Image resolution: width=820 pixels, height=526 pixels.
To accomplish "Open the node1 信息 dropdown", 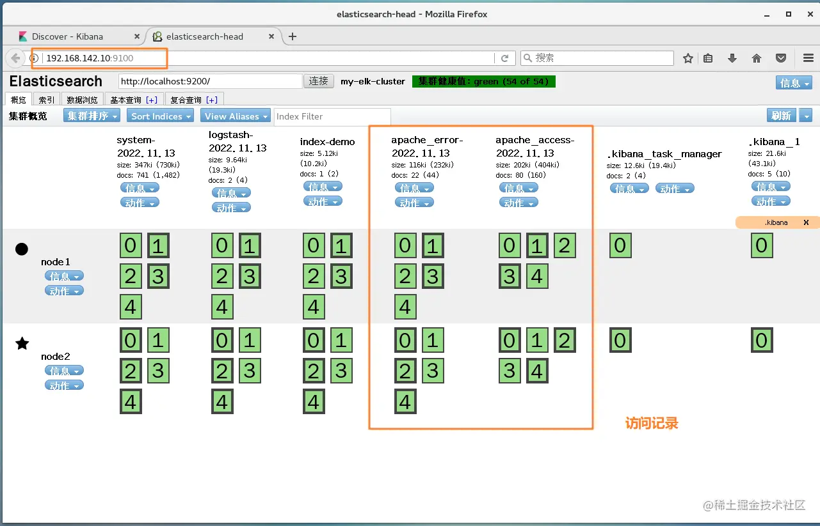I will (x=64, y=276).
